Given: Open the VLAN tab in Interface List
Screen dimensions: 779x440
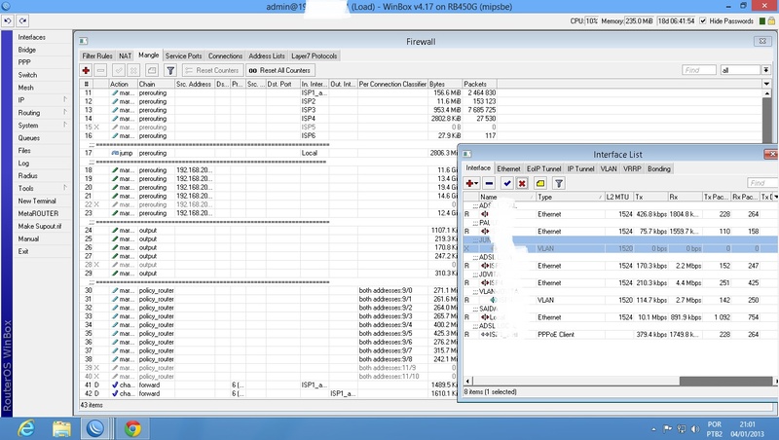Looking at the screenshot, I should pos(609,168).
